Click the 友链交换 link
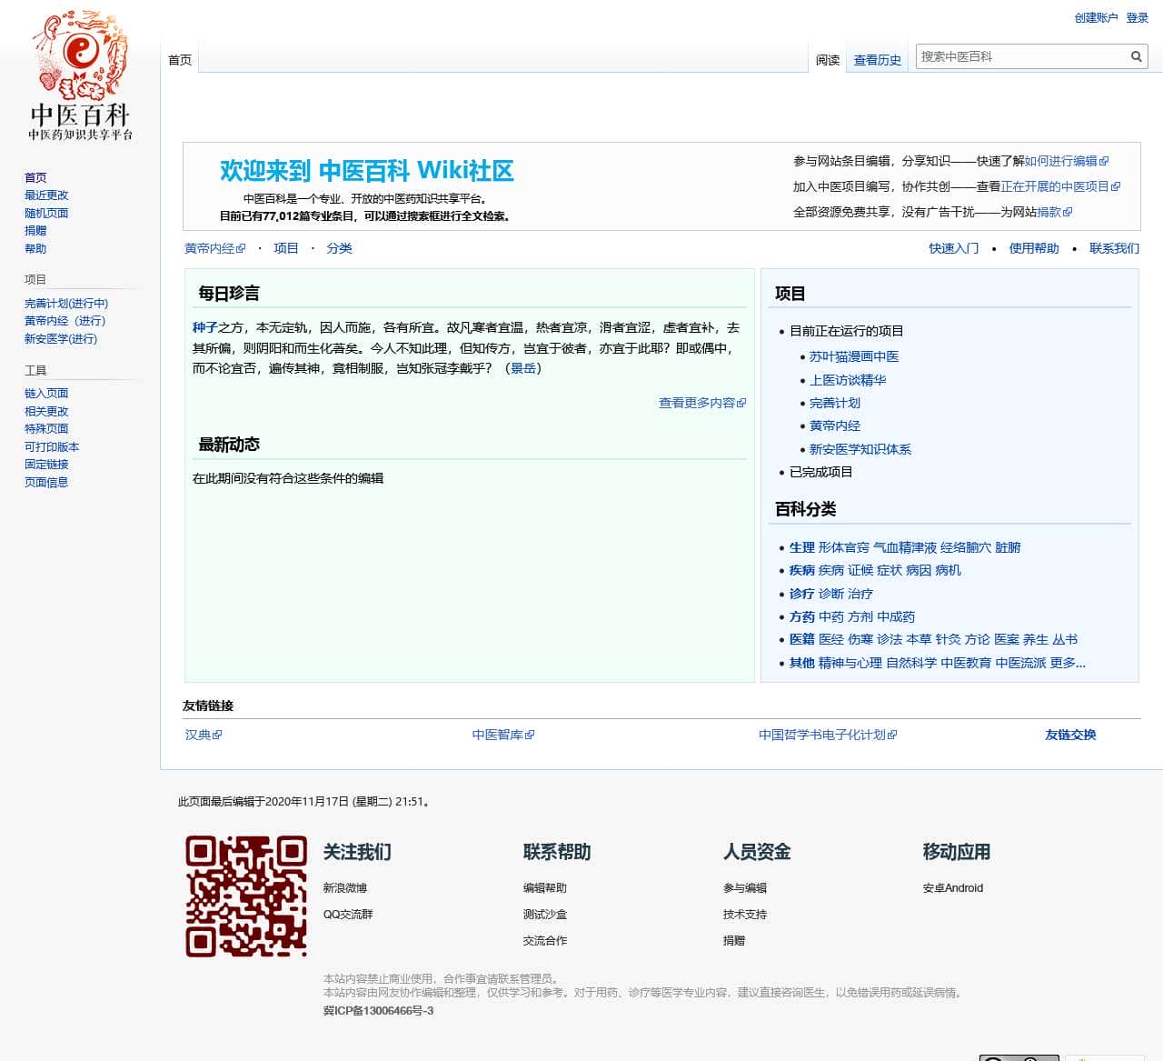The image size is (1163, 1061). (1070, 735)
